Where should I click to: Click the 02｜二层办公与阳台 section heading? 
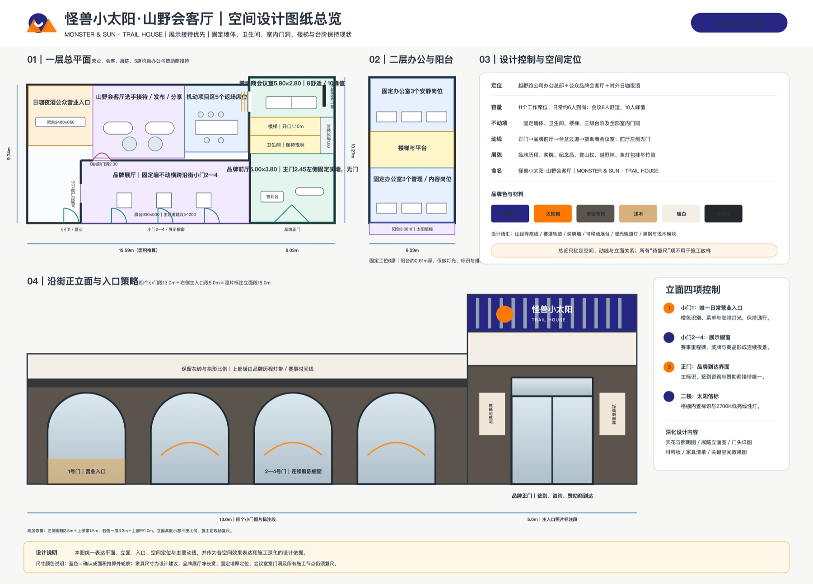click(411, 60)
